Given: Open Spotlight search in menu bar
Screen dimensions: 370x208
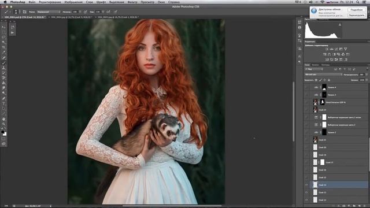Looking at the screenshot, I should tap(358, 2).
